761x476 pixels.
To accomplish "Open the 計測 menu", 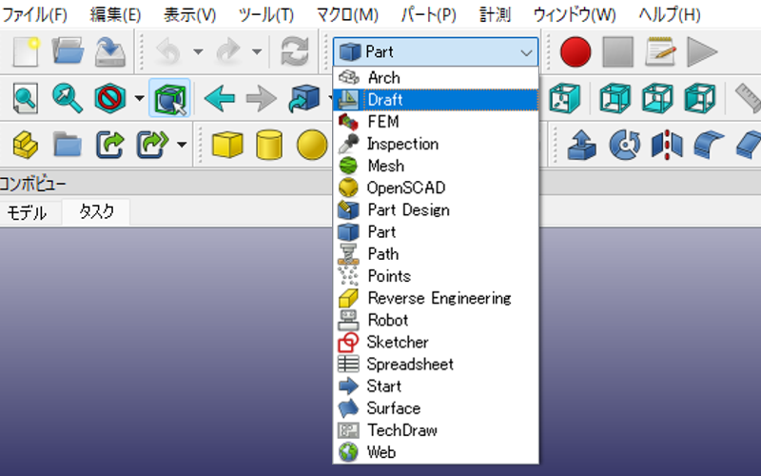I will pyautogui.click(x=495, y=14).
